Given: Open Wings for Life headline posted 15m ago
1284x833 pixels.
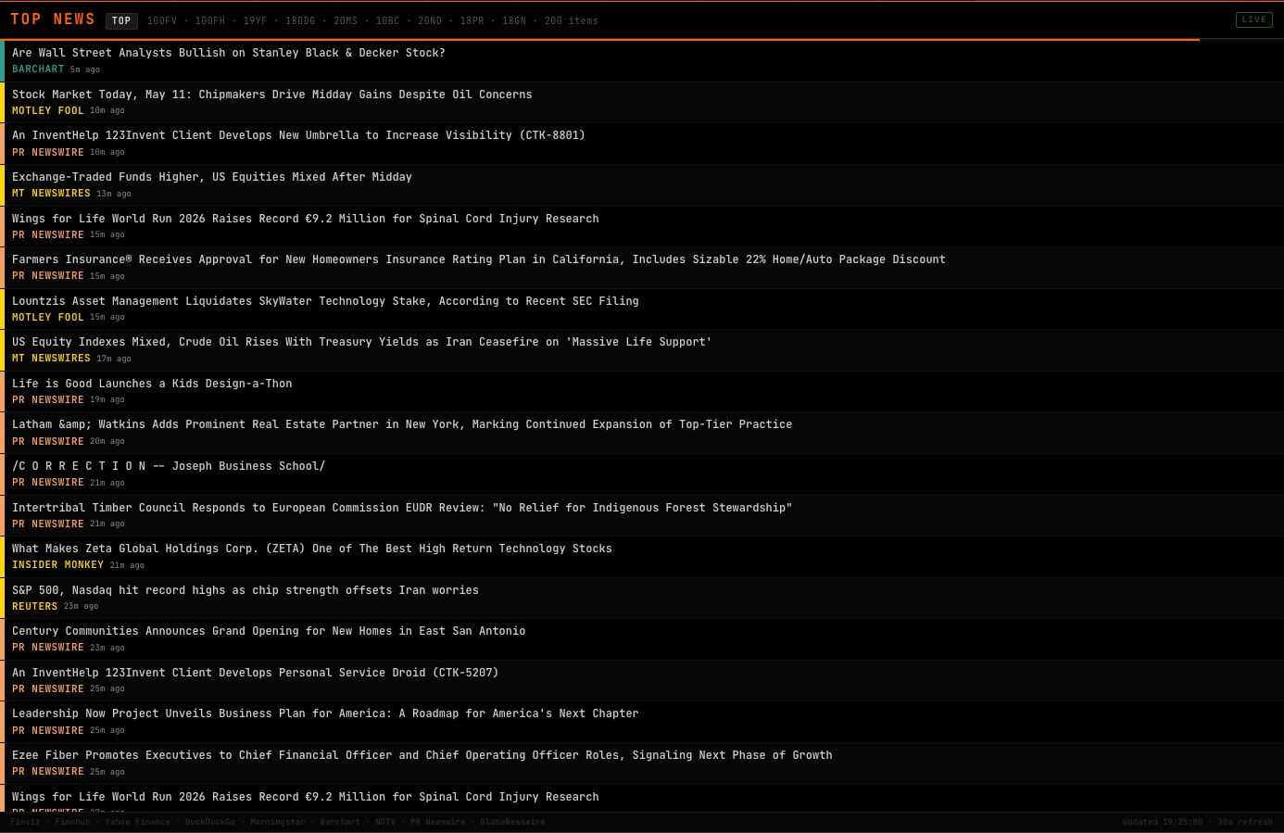Looking at the screenshot, I should pyautogui.click(x=306, y=219).
